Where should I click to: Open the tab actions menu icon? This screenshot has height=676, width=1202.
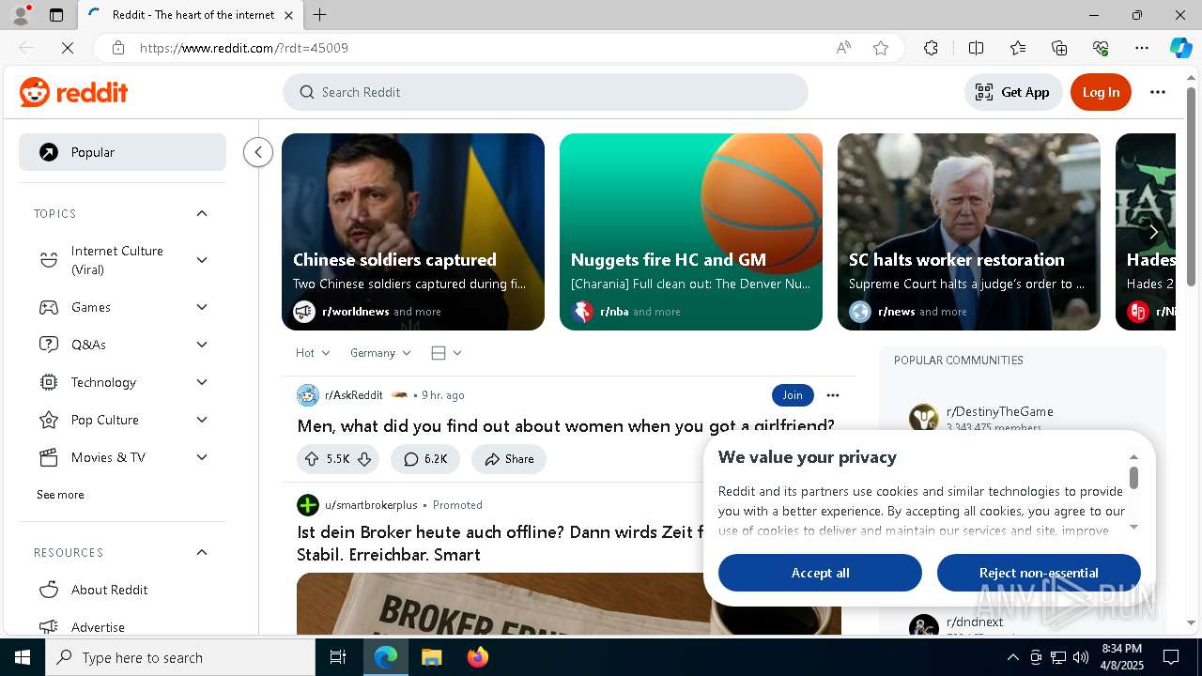click(x=56, y=15)
